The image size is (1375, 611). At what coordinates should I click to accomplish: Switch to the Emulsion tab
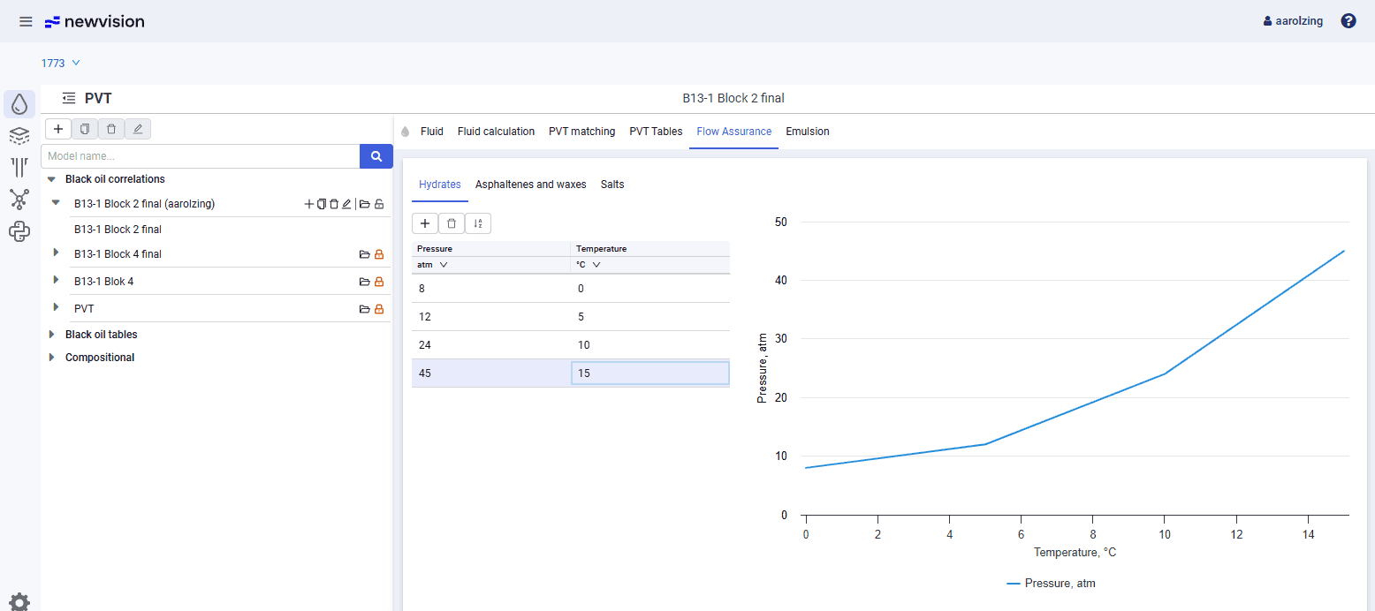[x=808, y=132]
